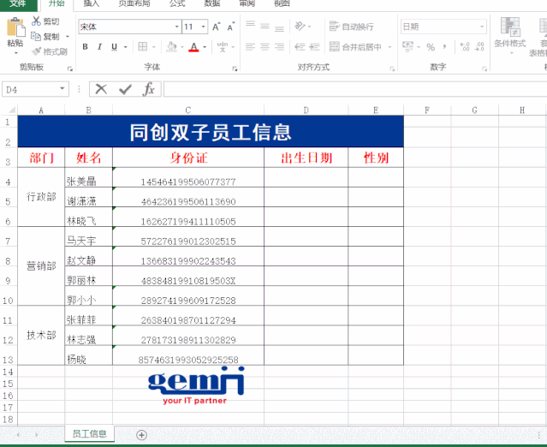This screenshot has width=547, height=447.
Task: Align text right
Action: (279, 47)
